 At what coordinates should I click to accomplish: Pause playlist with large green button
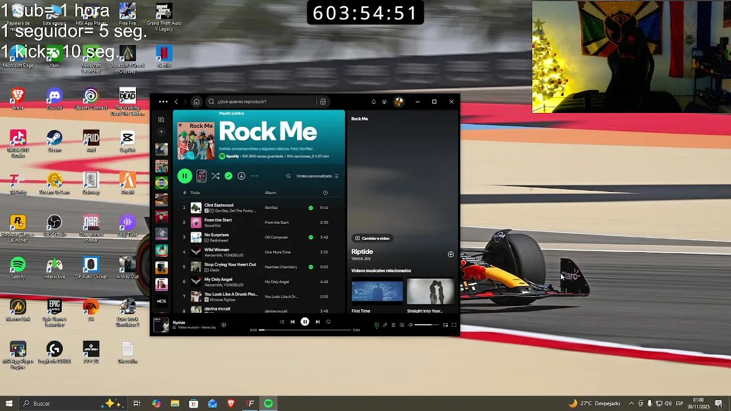[184, 176]
